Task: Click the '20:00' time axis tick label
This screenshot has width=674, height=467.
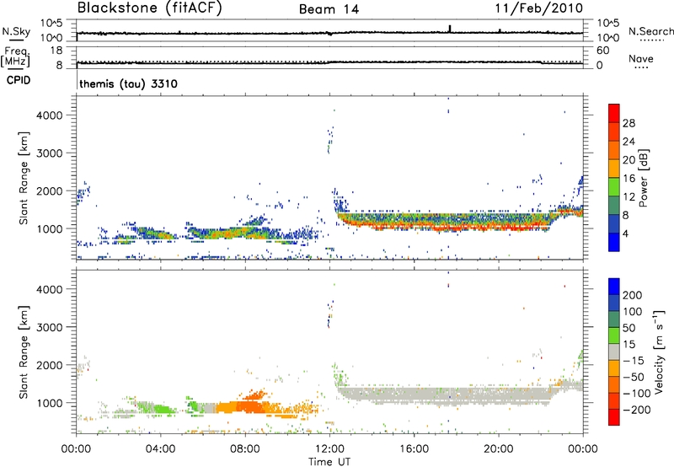Action: point(499,449)
